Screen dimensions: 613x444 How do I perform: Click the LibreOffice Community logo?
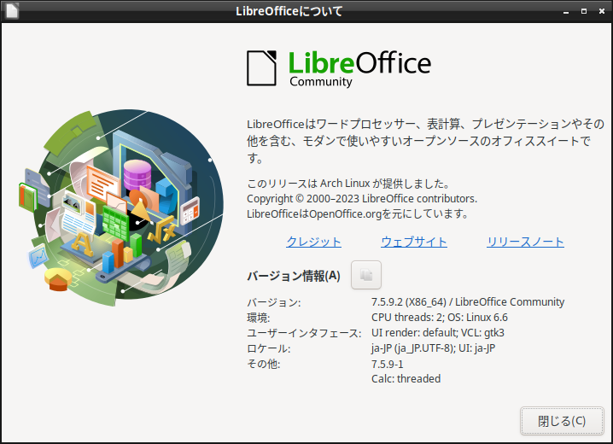point(339,68)
